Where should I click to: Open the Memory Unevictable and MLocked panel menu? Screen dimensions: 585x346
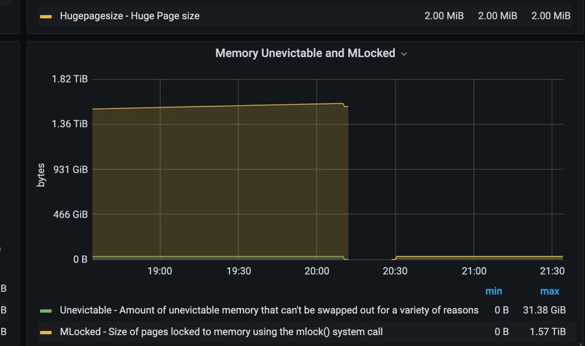[x=305, y=53]
